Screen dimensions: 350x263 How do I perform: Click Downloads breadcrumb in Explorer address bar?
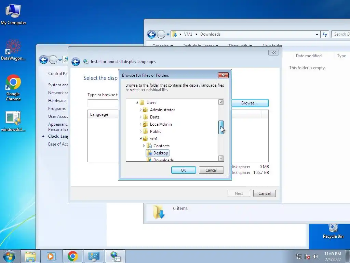[x=210, y=34]
